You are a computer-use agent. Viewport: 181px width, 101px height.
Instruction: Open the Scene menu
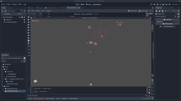[x=3, y=4]
